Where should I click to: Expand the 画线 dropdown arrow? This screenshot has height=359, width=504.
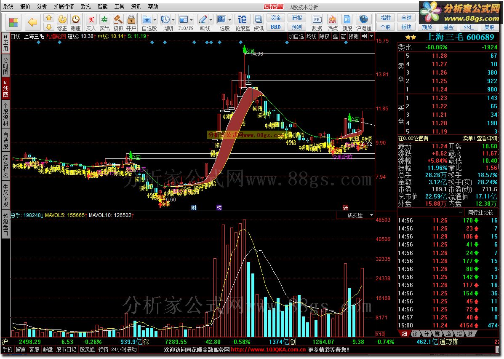tap(211, 20)
